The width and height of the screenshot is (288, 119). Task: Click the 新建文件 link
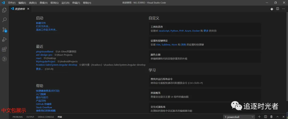(41, 23)
